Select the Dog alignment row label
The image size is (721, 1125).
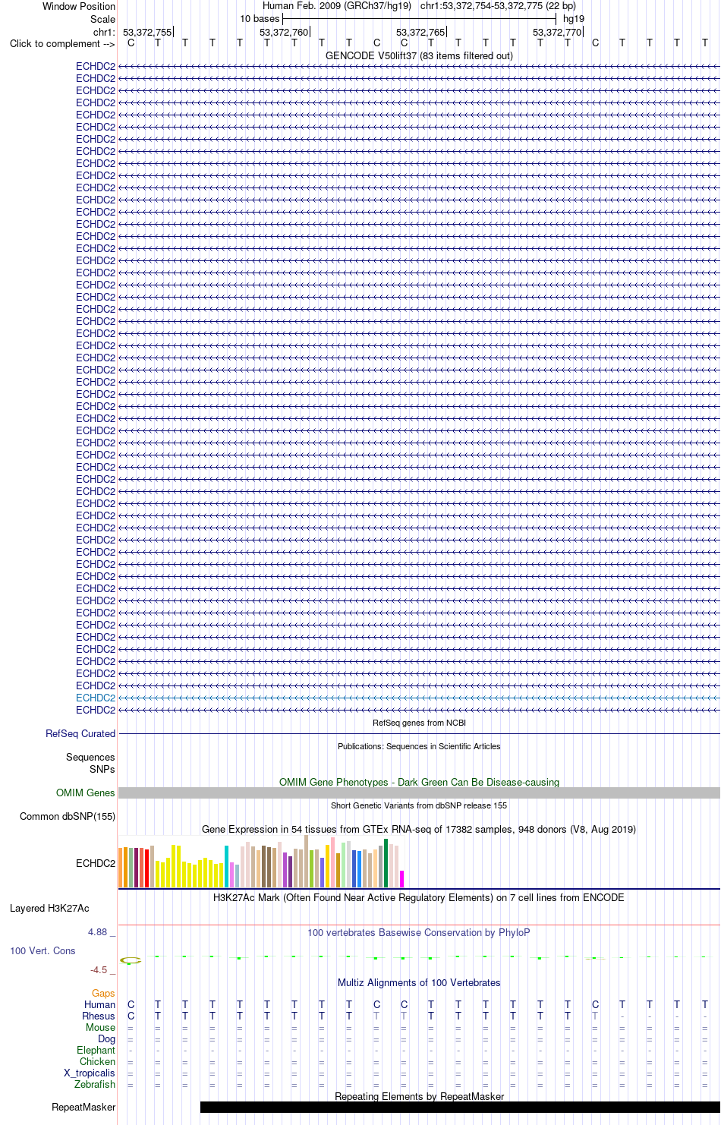tap(107, 1038)
